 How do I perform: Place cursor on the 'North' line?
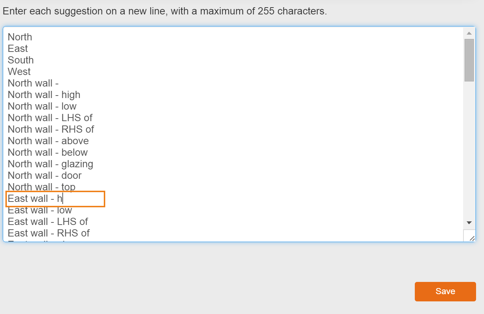pos(20,37)
